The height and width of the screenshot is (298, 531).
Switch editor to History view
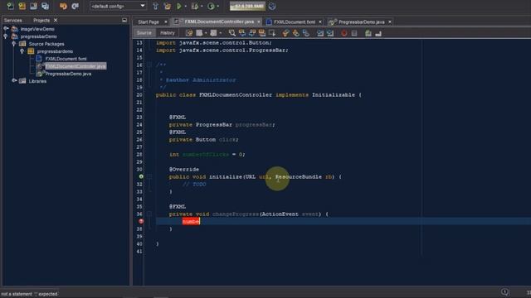pyautogui.click(x=168, y=33)
